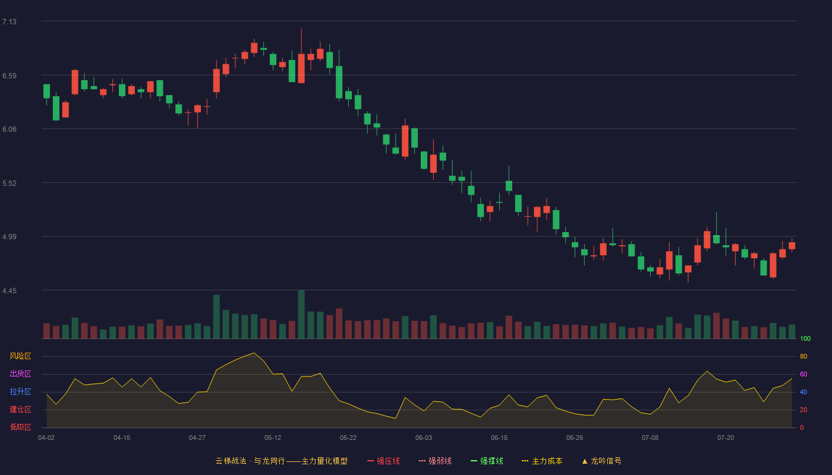
Task: Select the 06-03 date label
Action: tap(424, 438)
